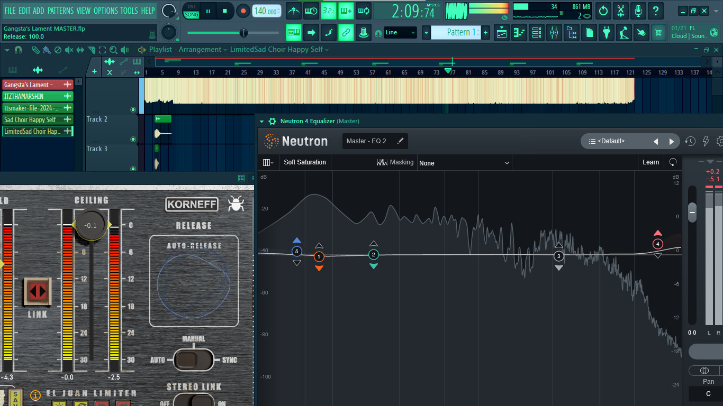Screen dimensions: 723x406
Task: Open the plugin database plug icon
Action: pyautogui.click(x=606, y=33)
